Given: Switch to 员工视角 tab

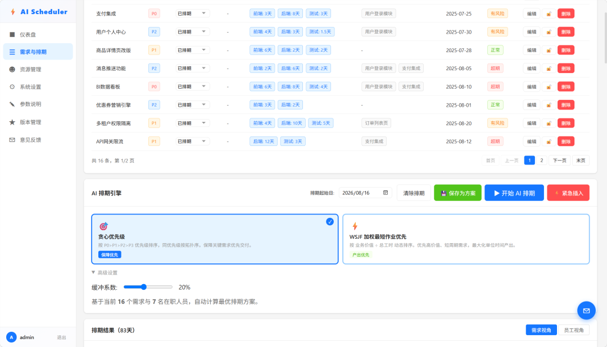Looking at the screenshot, I should 574,330.
